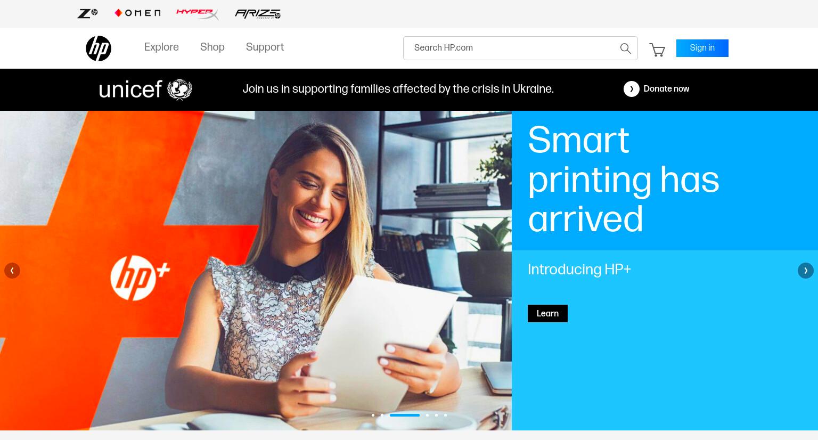Click the Sign in button
The width and height of the screenshot is (818, 440).
pos(702,48)
